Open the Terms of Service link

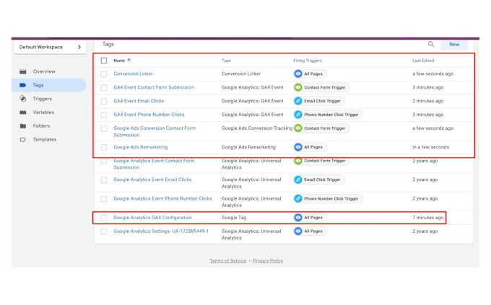coord(228,260)
